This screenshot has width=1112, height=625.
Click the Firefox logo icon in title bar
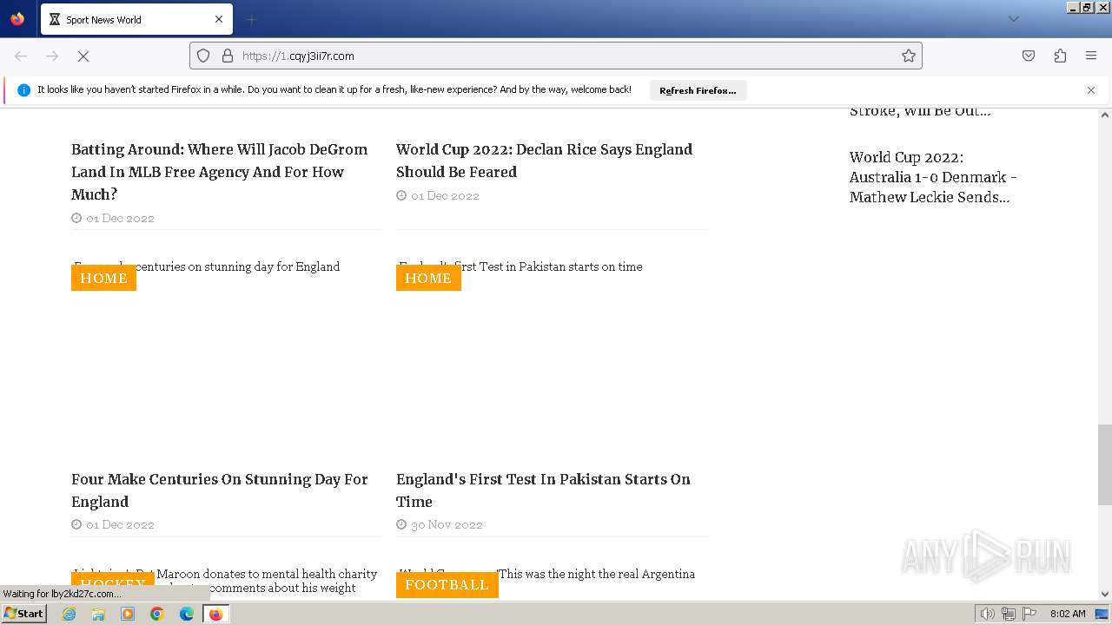[x=17, y=18]
